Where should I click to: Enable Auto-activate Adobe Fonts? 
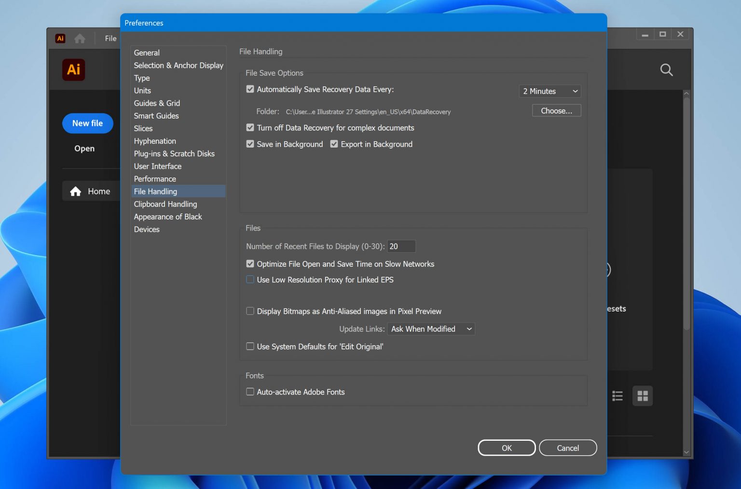250,392
